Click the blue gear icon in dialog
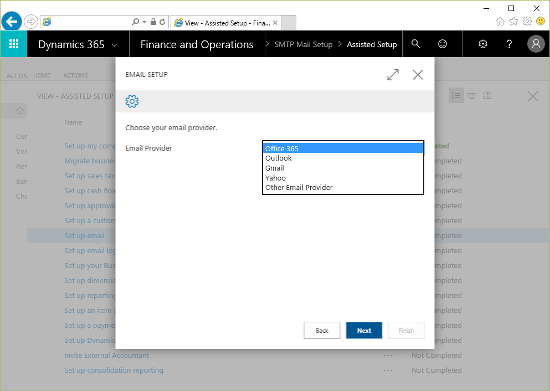This screenshot has width=550, height=391. click(x=132, y=101)
